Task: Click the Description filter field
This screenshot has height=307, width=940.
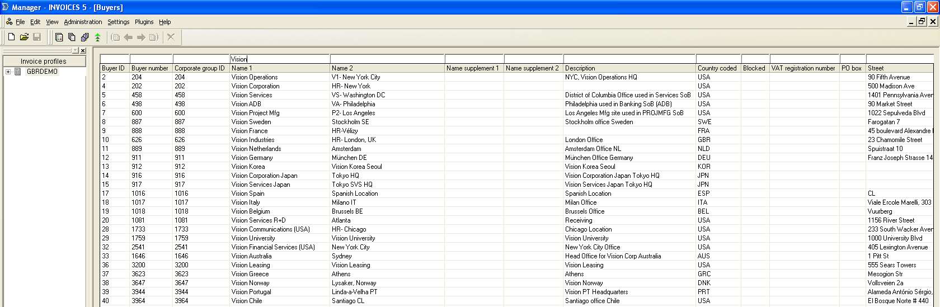Action: click(629, 59)
